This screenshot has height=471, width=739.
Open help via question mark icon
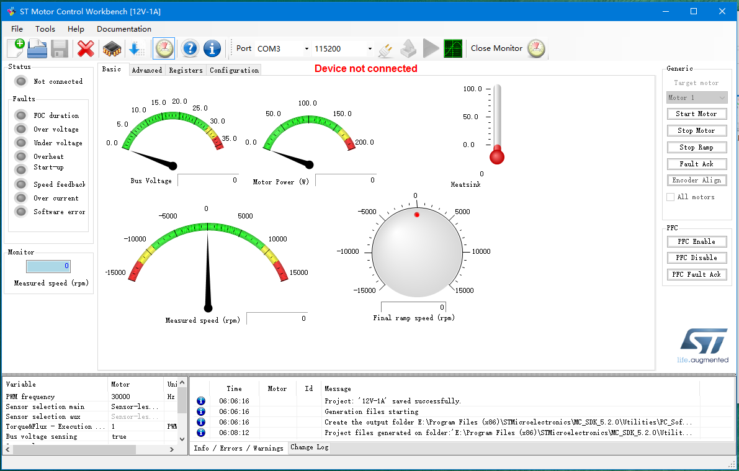click(x=189, y=48)
